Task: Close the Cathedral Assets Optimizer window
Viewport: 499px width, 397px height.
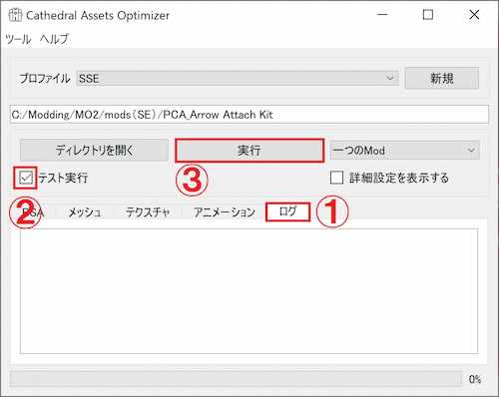Action: tap(474, 15)
